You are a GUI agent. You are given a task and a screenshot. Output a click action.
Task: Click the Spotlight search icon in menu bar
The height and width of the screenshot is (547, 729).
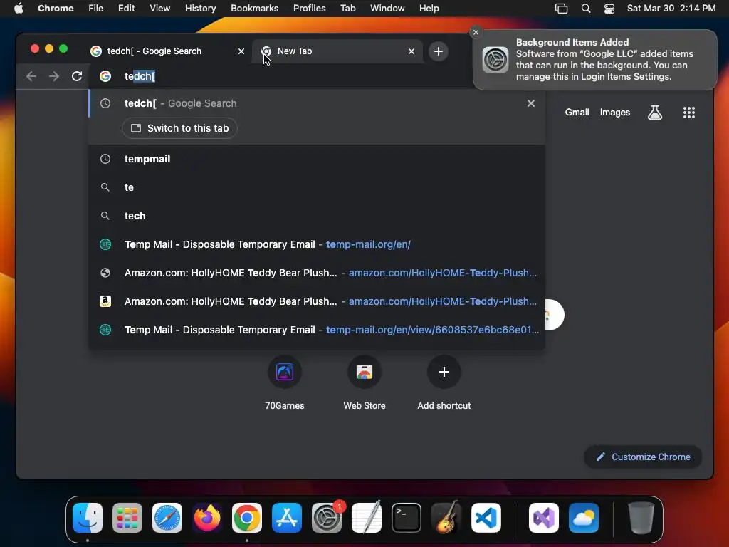click(x=586, y=9)
